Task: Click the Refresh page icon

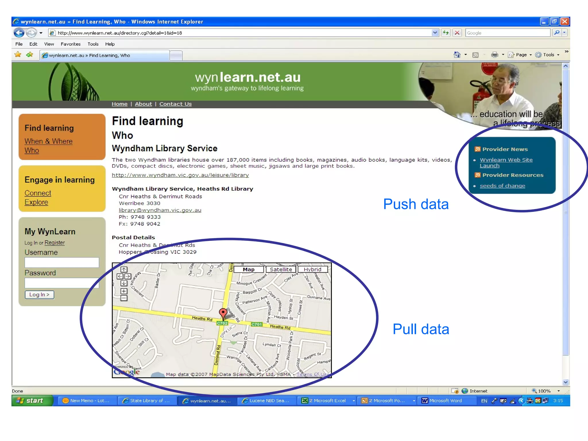Action: pos(446,33)
